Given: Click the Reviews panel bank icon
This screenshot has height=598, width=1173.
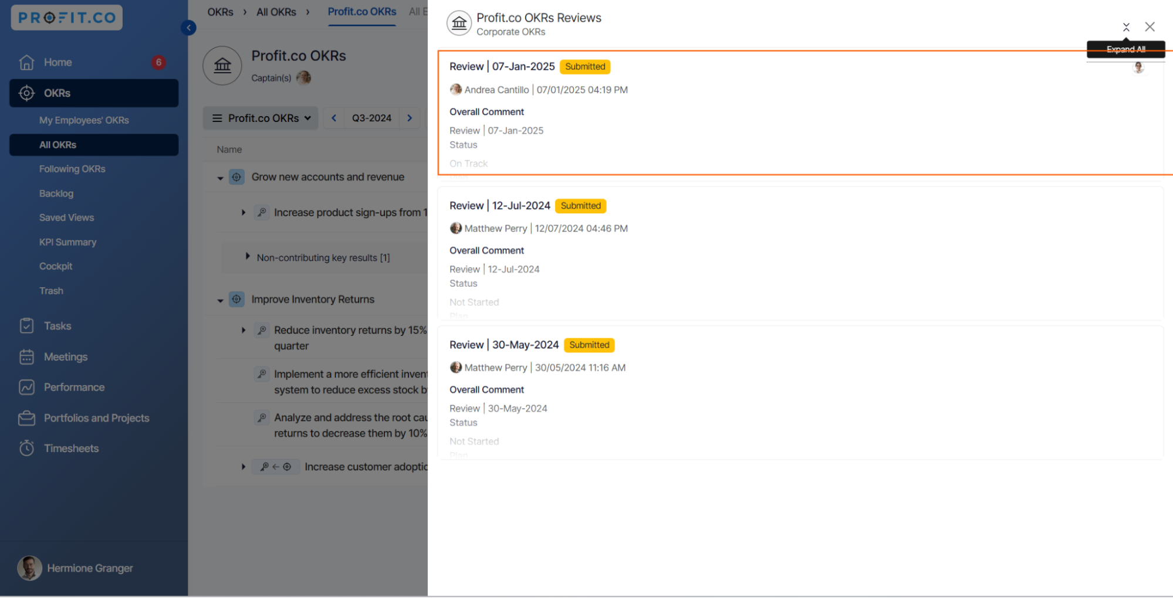Looking at the screenshot, I should point(459,23).
